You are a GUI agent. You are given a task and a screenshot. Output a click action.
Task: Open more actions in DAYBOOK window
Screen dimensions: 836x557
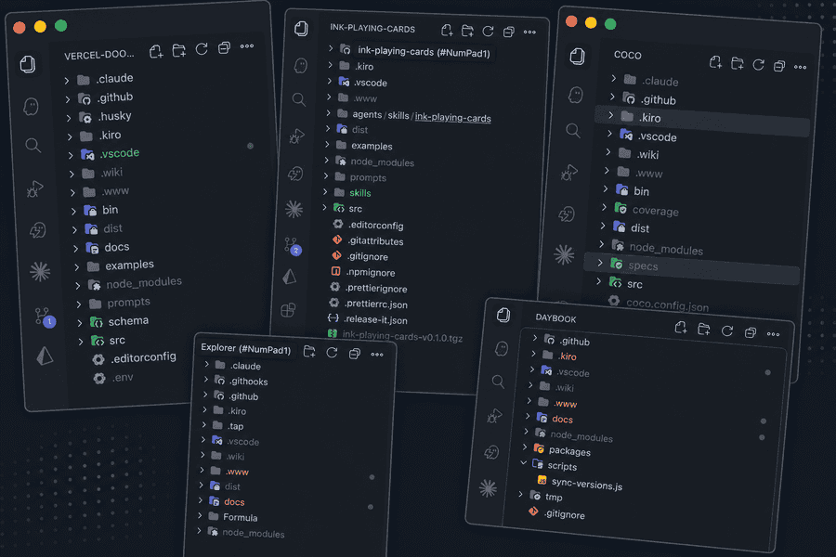click(773, 334)
